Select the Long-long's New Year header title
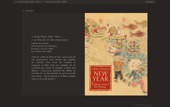Screen dimensions: 170x107 29,2
